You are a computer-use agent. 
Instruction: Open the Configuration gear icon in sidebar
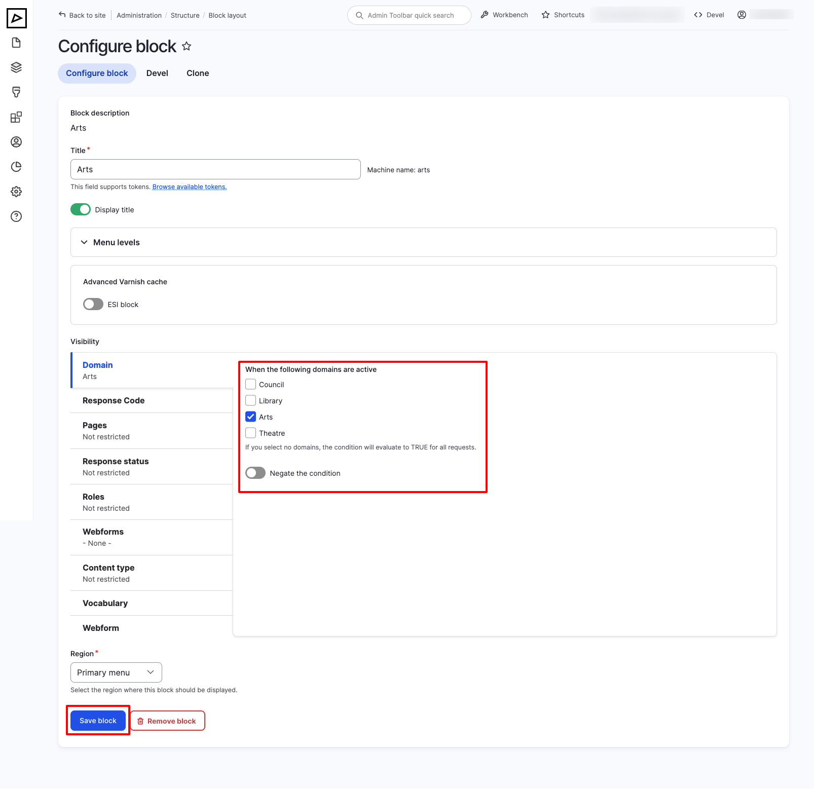(16, 192)
